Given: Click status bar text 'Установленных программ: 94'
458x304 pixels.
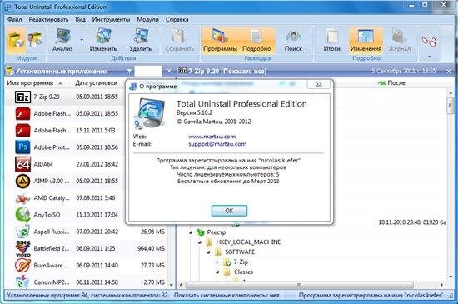Looking at the screenshot, I should 47,295.
